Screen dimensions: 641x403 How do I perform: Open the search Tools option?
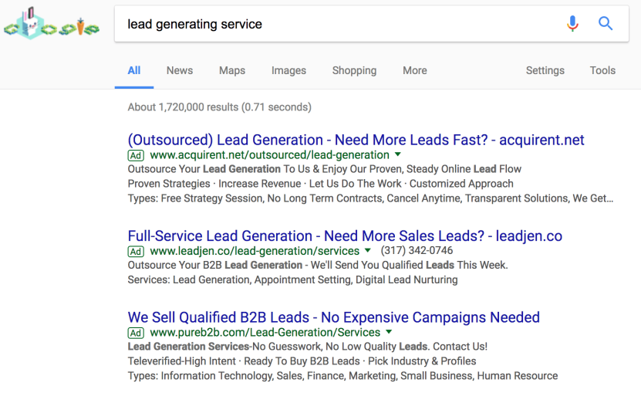602,70
